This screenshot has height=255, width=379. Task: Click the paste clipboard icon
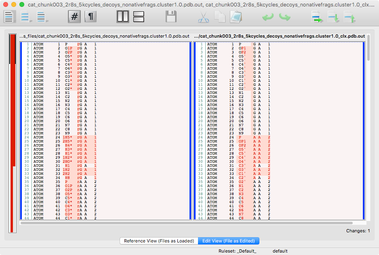236,17
